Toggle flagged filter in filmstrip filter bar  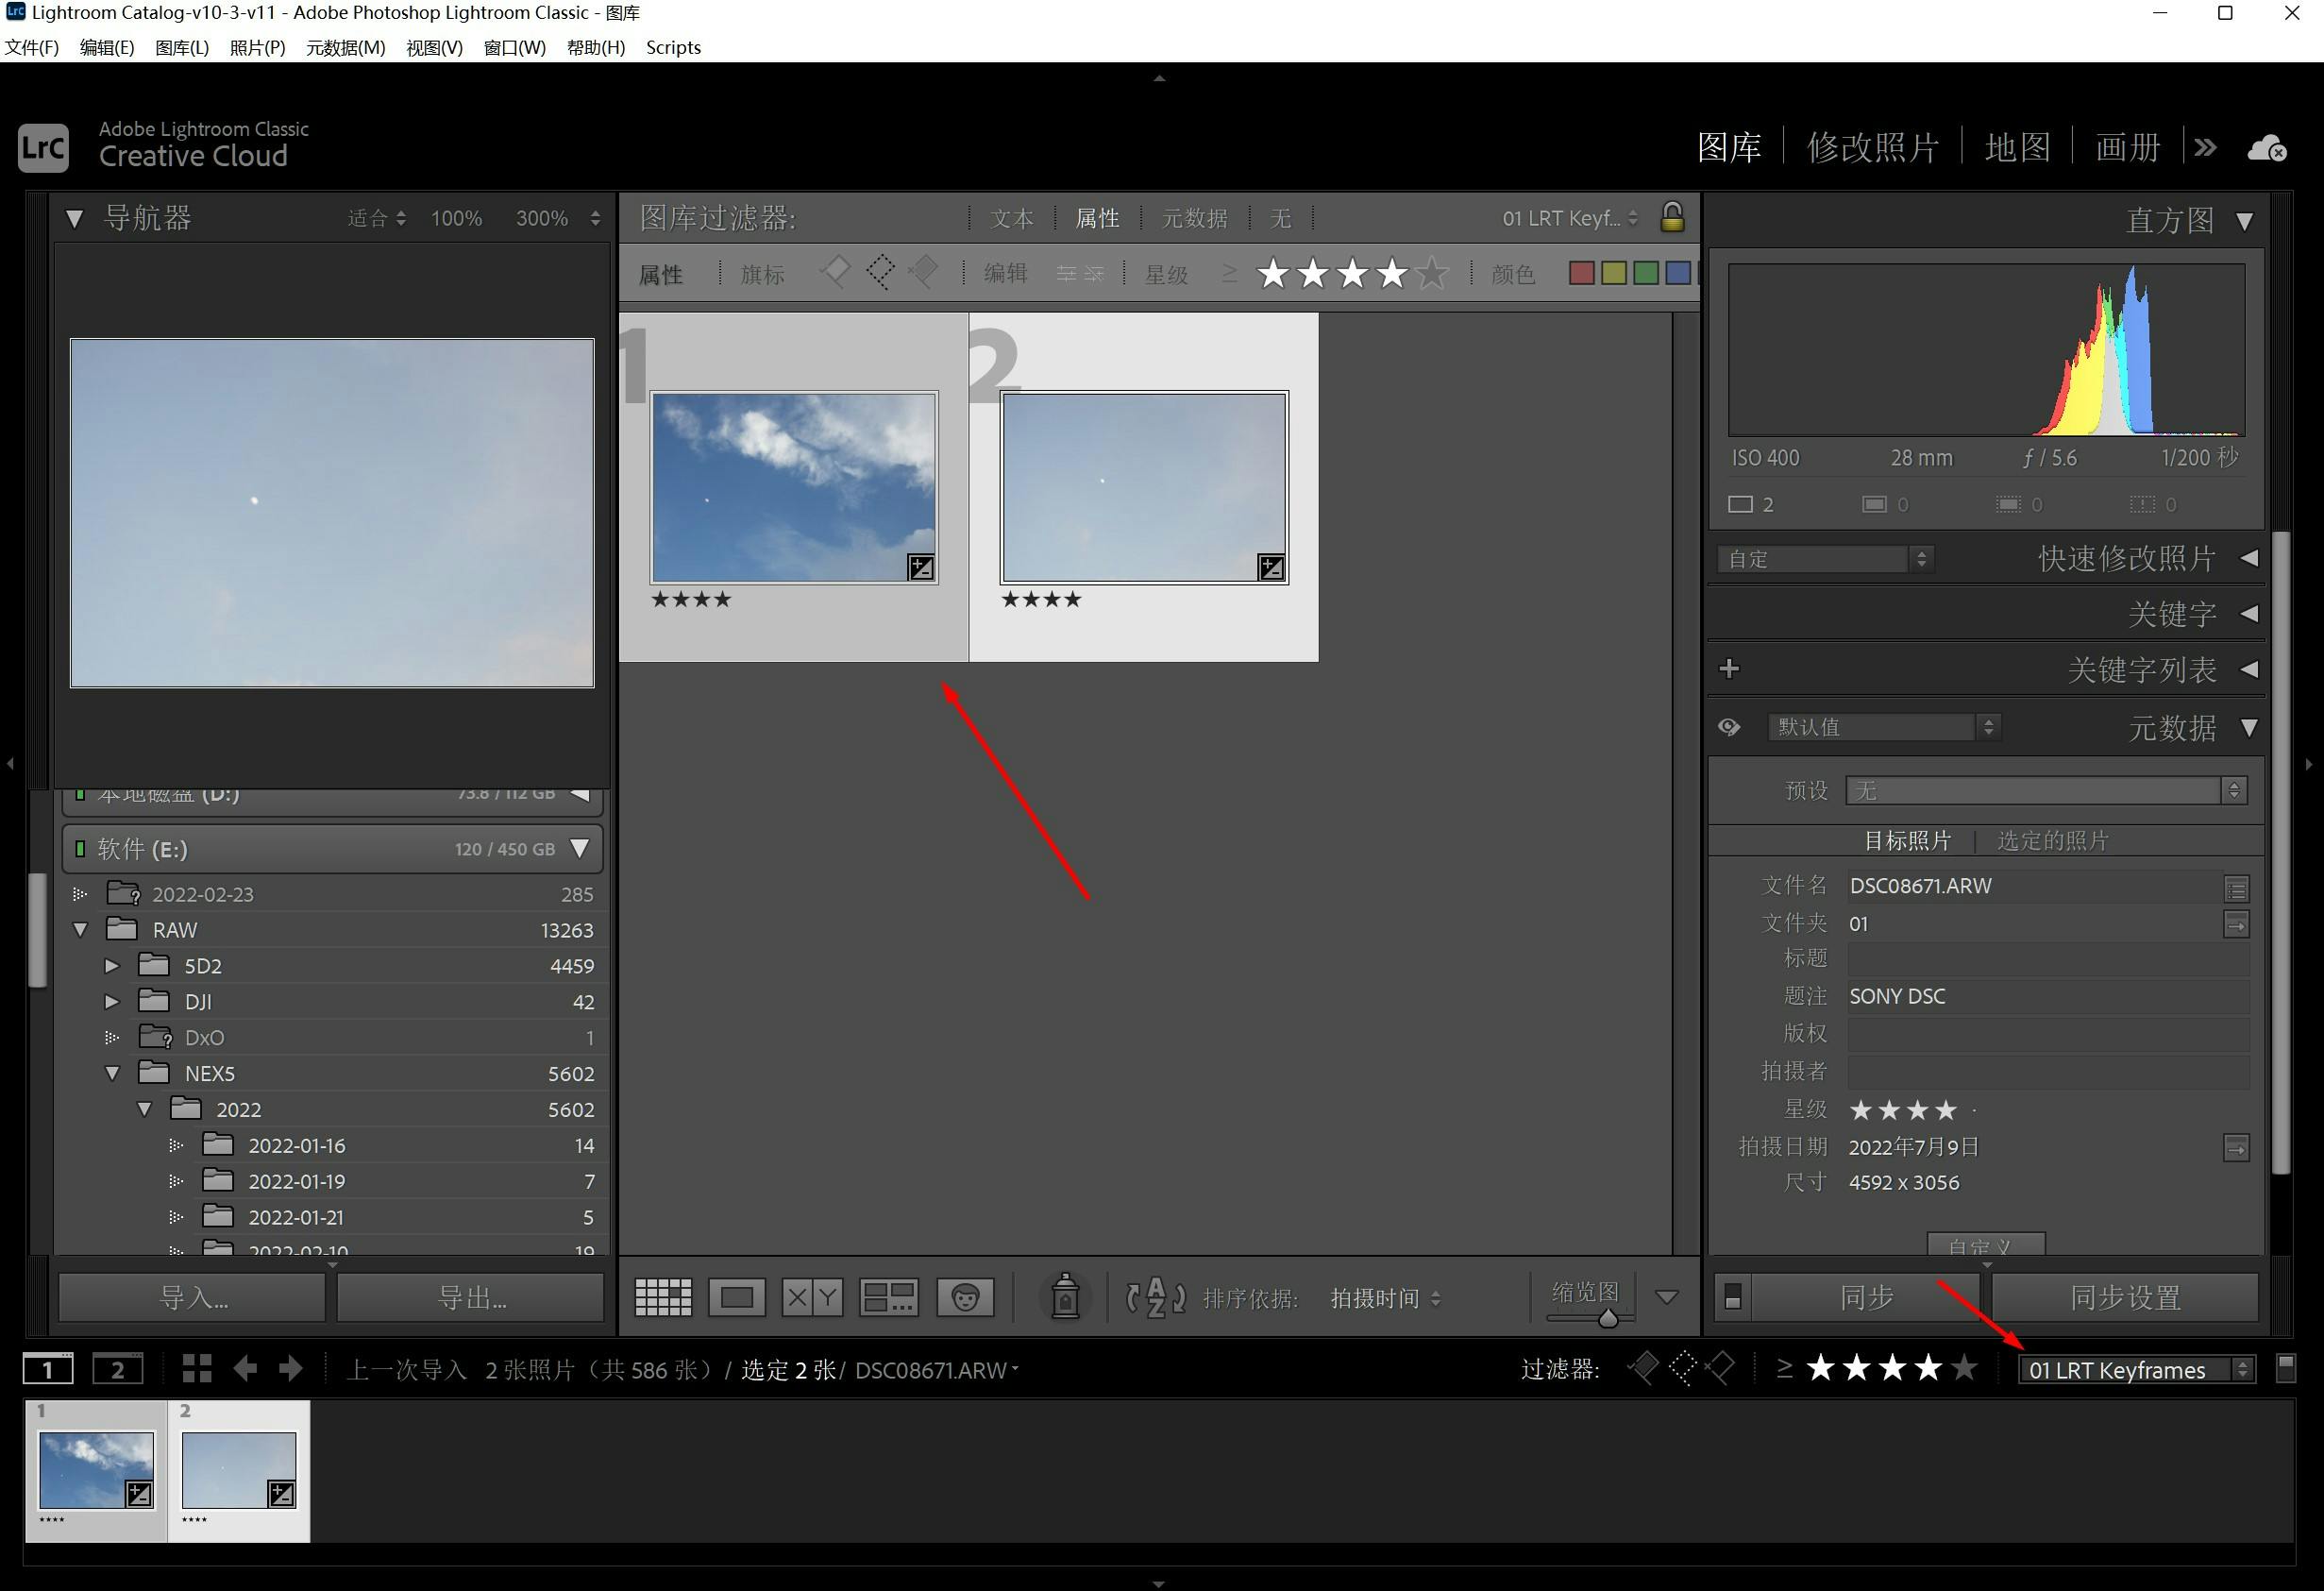(1643, 1367)
